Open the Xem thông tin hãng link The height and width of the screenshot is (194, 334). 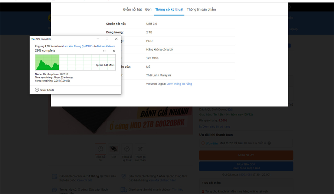coord(180,84)
